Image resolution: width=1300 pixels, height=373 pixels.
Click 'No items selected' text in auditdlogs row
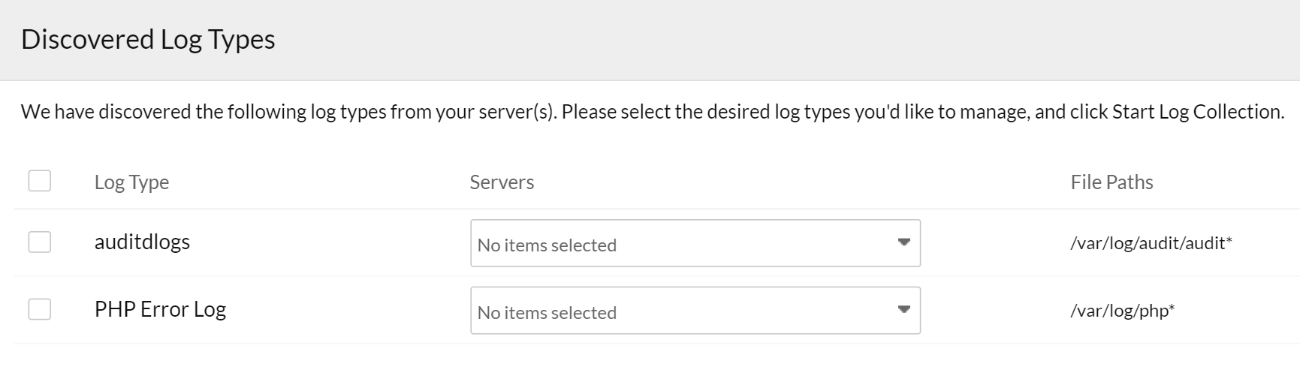point(547,245)
